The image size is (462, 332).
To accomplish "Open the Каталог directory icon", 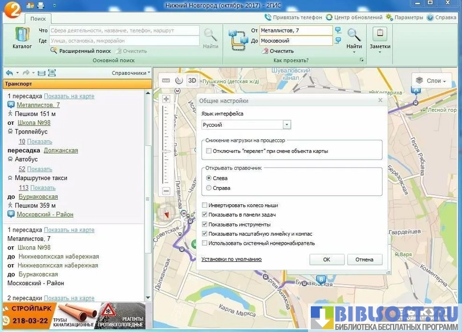I will [x=22, y=38].
